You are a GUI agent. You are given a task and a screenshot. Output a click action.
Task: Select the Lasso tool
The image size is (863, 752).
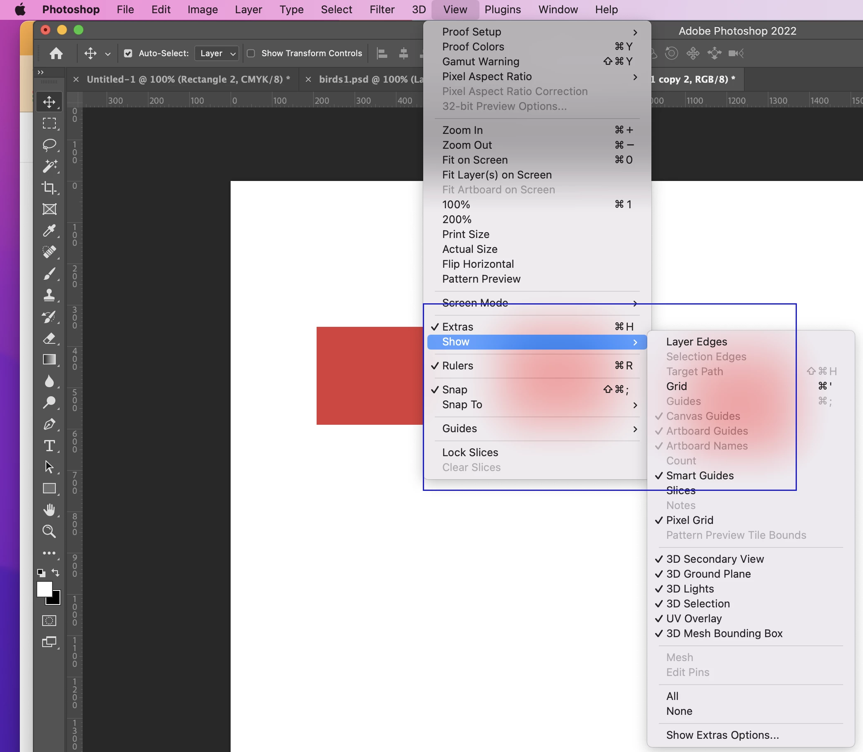[49, 145]
